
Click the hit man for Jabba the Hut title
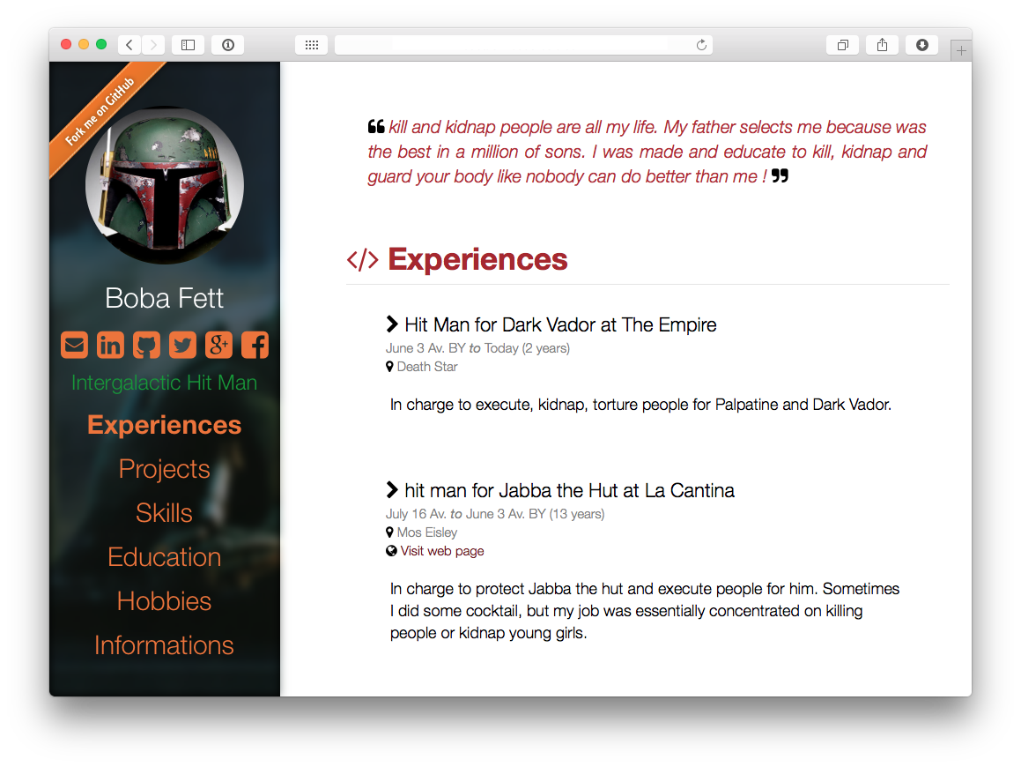[x=570, y=490]
